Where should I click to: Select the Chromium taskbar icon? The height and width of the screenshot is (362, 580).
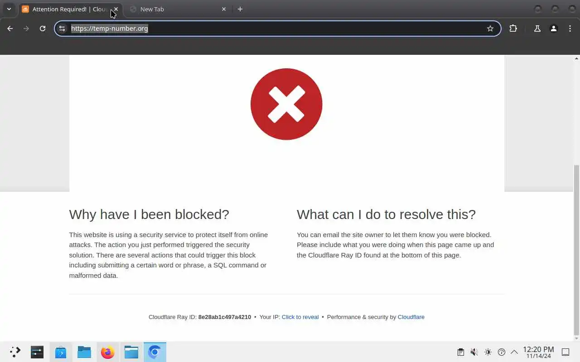click(x=155, y=352)
